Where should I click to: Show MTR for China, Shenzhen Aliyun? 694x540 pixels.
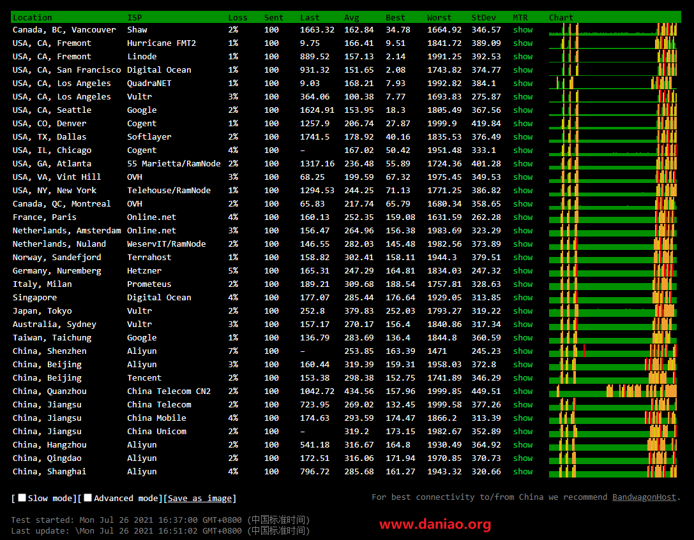pos(522,351)
